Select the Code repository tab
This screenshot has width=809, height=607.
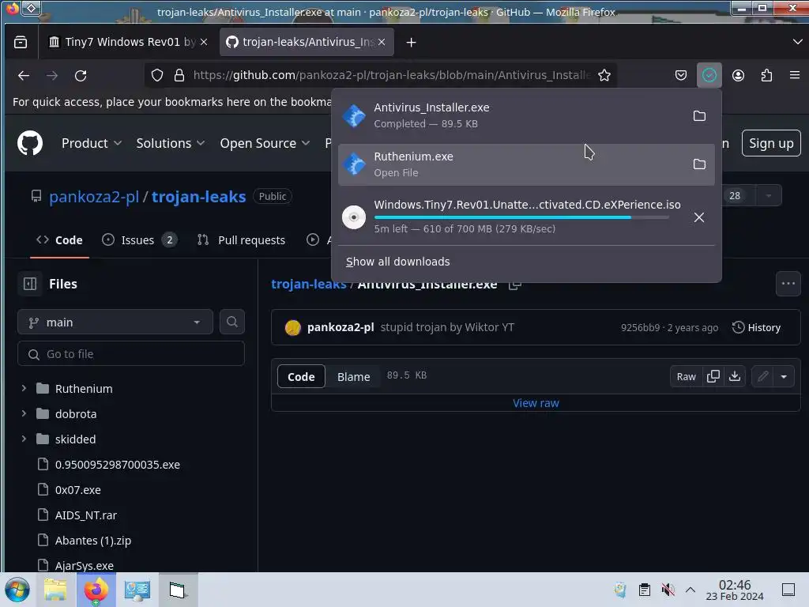tap(59, 240)
